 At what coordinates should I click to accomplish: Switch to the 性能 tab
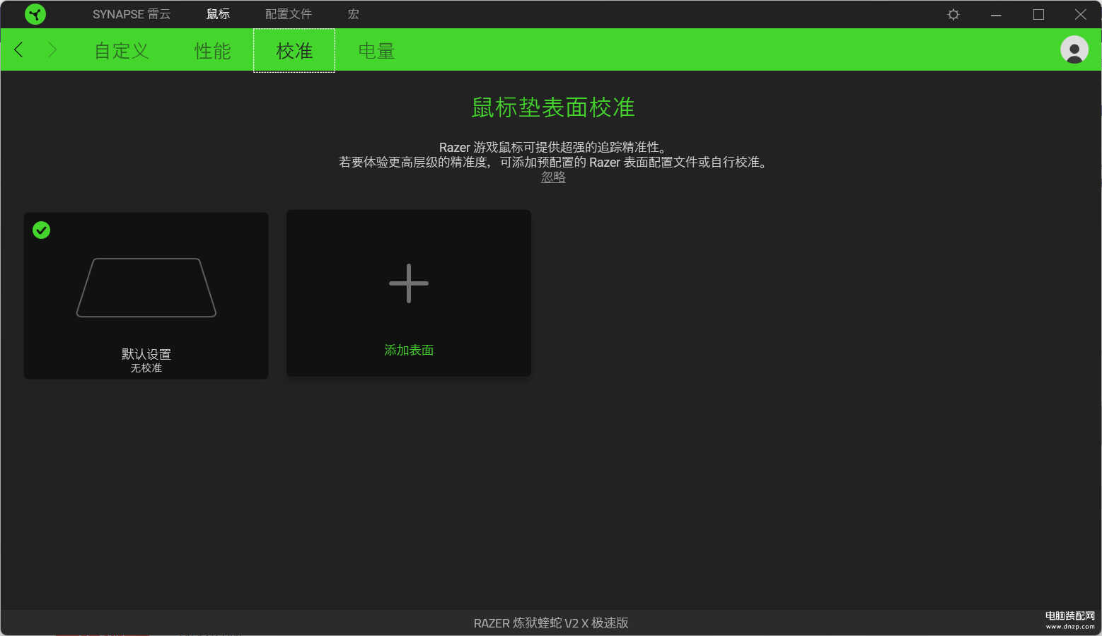coord(213,51)
